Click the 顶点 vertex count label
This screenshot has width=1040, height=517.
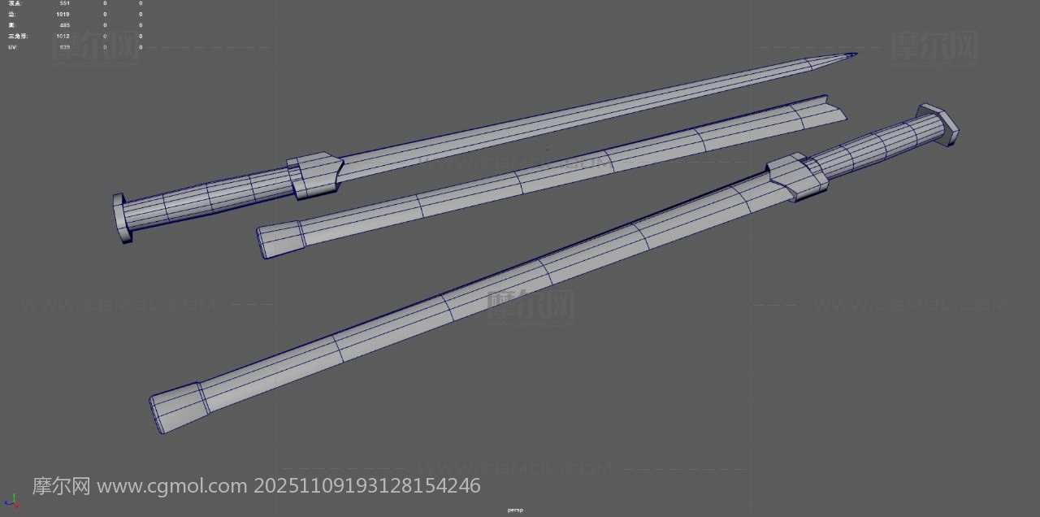click(15, 3)
